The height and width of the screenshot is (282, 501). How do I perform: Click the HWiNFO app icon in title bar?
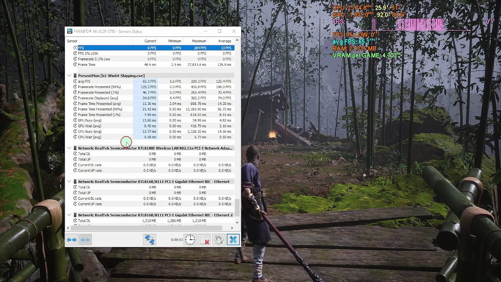pos(70,31)
